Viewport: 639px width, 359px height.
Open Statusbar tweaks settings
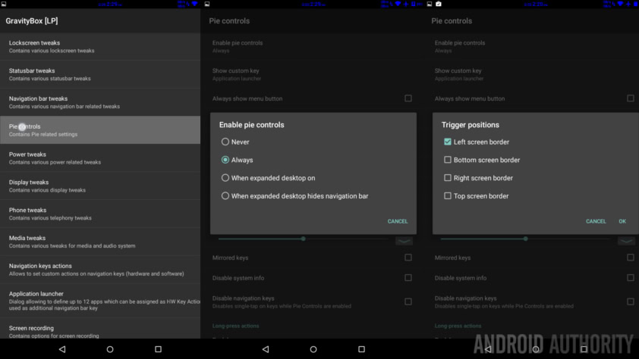pyautogui.click(x=100, y=74)
